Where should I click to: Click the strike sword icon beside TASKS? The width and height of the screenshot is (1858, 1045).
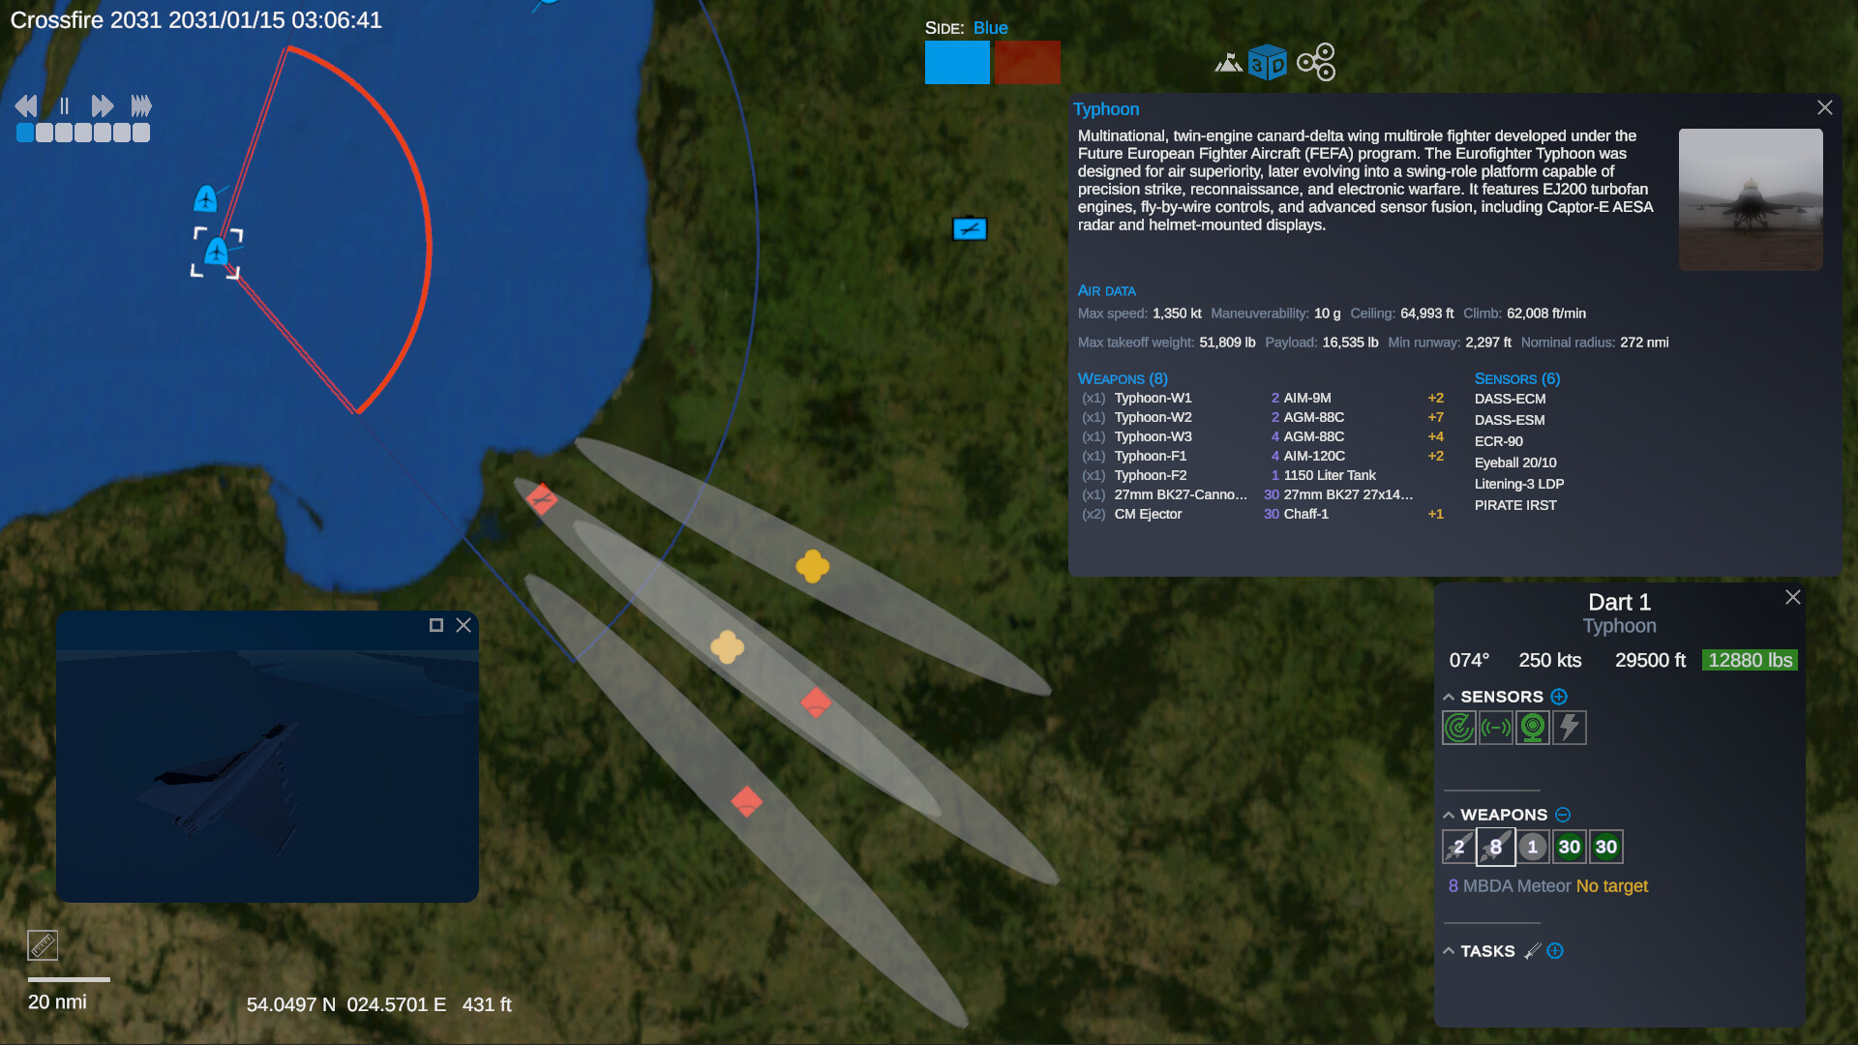coord(1532,951)
